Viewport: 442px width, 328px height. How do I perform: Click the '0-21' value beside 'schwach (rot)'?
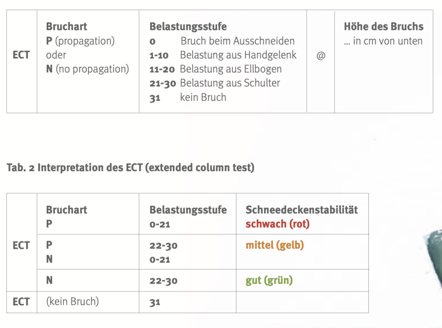pos(160,224)
